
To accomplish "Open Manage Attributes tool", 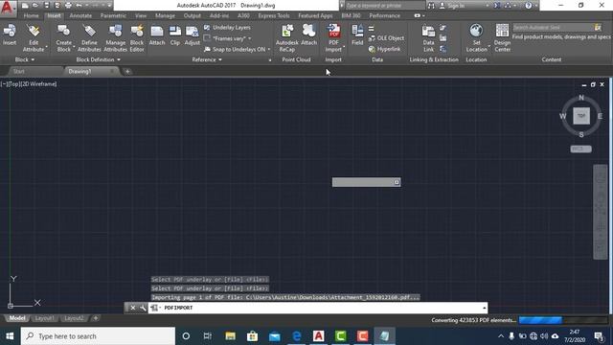I will 115,38.
